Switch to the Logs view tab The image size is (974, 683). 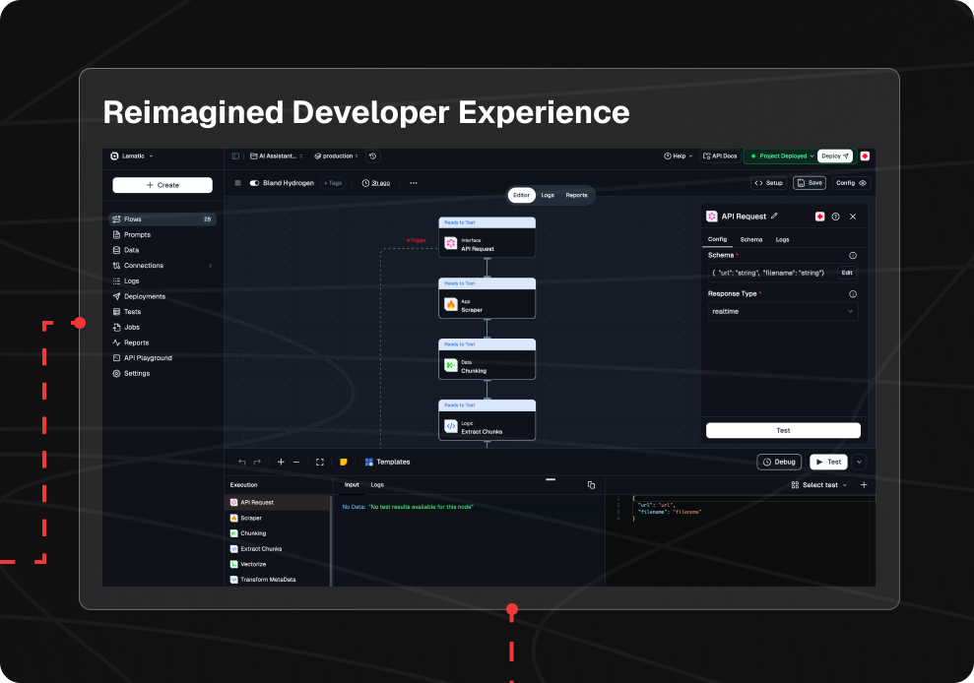[548, 196]
